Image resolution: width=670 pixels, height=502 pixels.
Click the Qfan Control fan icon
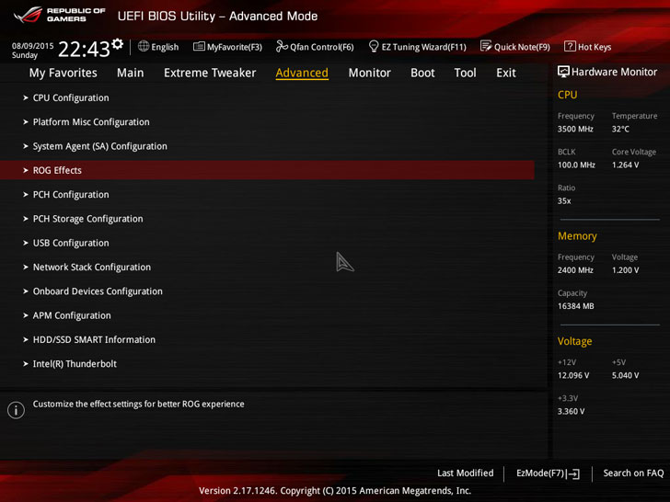click(282, 46)
